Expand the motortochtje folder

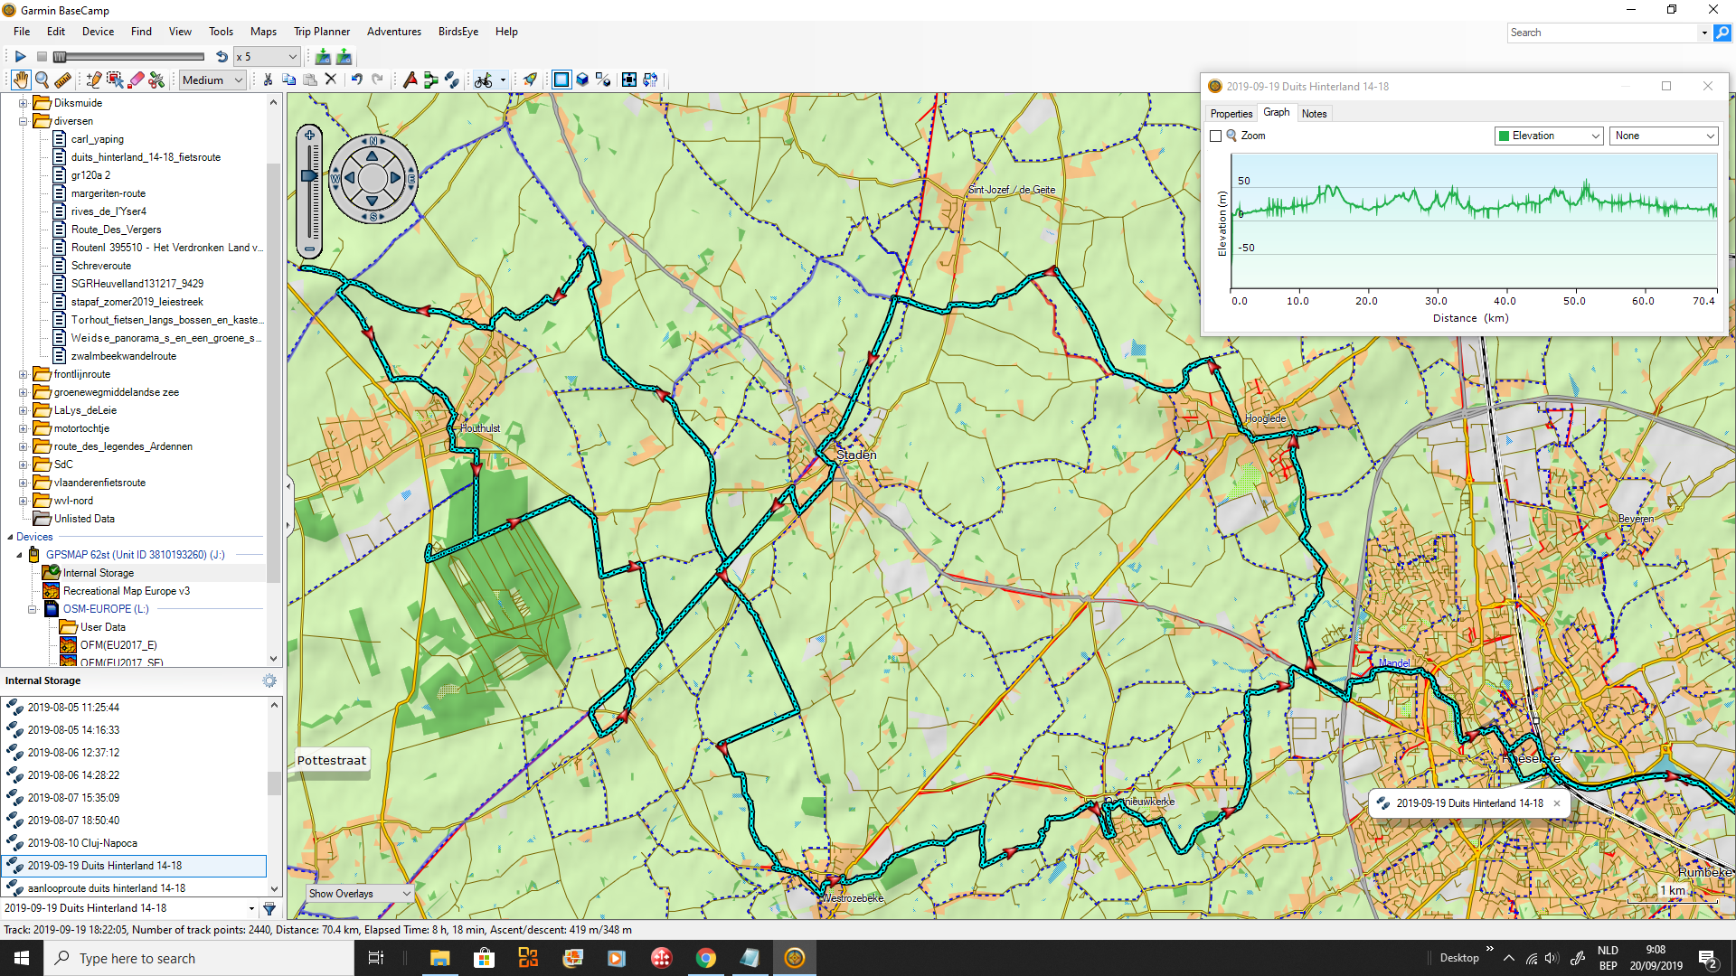[x=24, y=428]
